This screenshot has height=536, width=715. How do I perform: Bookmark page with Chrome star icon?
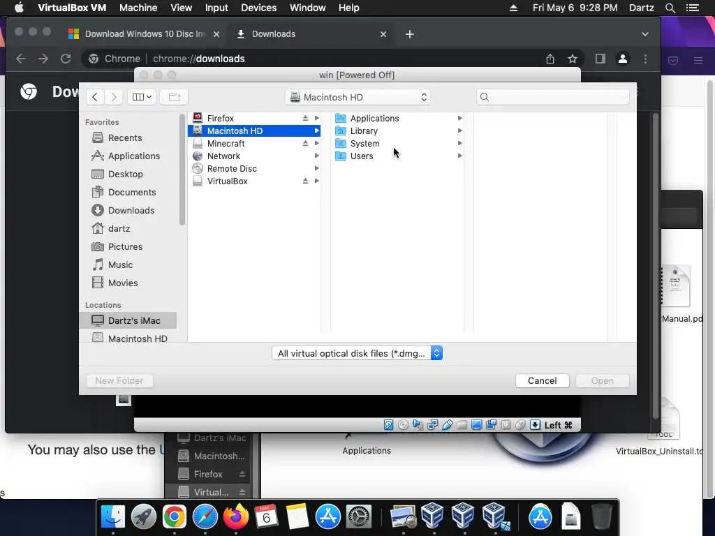coord(573,59)
